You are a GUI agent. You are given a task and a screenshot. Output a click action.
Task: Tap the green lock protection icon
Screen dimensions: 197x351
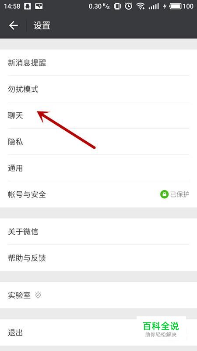coord(164,194)
